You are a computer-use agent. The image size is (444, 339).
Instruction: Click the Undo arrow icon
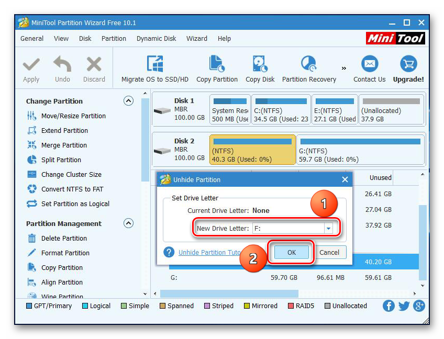coord(62,65)
